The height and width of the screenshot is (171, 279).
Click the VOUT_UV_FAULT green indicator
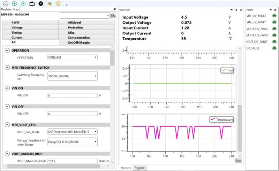click(x=274, y=35)
